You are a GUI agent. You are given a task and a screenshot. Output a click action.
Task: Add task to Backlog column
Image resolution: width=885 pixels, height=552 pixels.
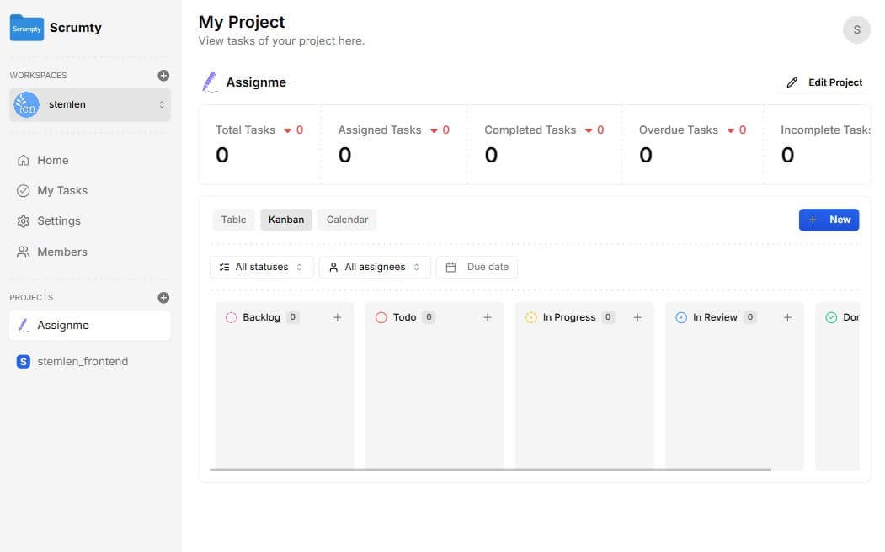point(337,317)
